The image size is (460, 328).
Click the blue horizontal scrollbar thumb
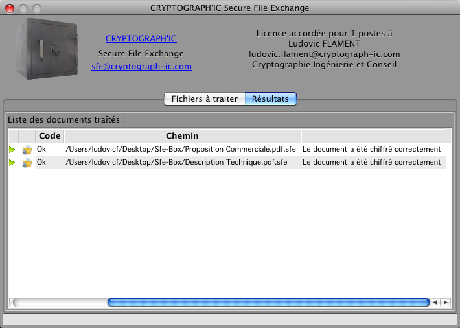[x=268, y=302]
